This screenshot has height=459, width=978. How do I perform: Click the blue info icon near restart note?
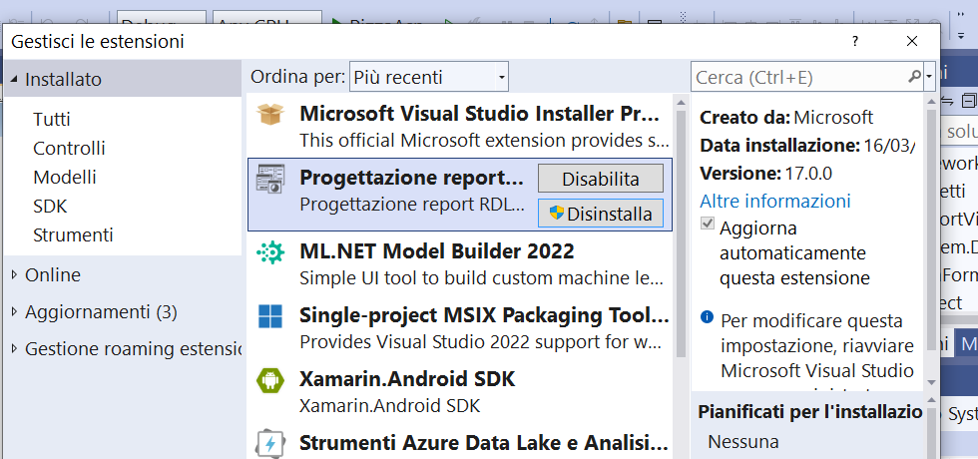click(707, 317)
